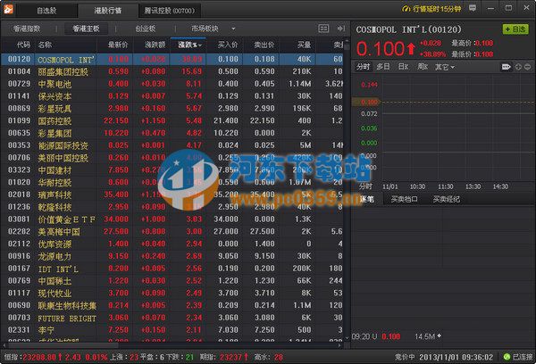Select the 彩星集团 stock row
Image resolution: width=536 pixels, height=364 pixels.
tap(172, 133)
